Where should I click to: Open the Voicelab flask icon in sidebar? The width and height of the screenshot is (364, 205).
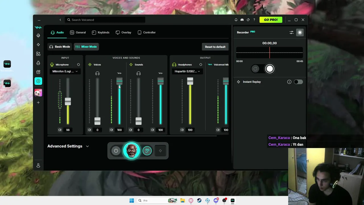tap(38, 63)
